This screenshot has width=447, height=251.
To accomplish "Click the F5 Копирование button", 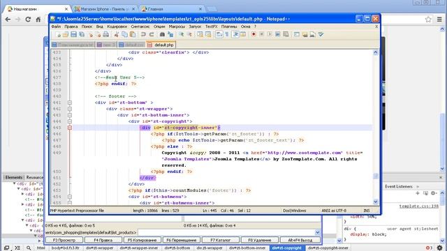I will point(142,240).
